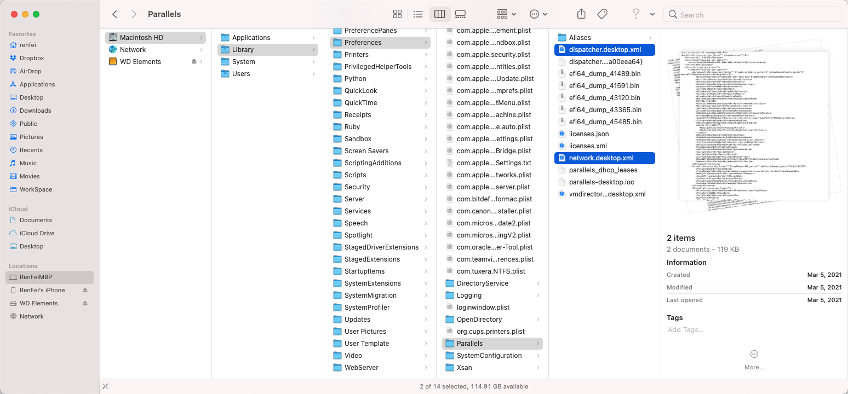Select parallels_dhcp_leases file
The width and height of the screenshot is (848, 394).
[x=605, y=170]
